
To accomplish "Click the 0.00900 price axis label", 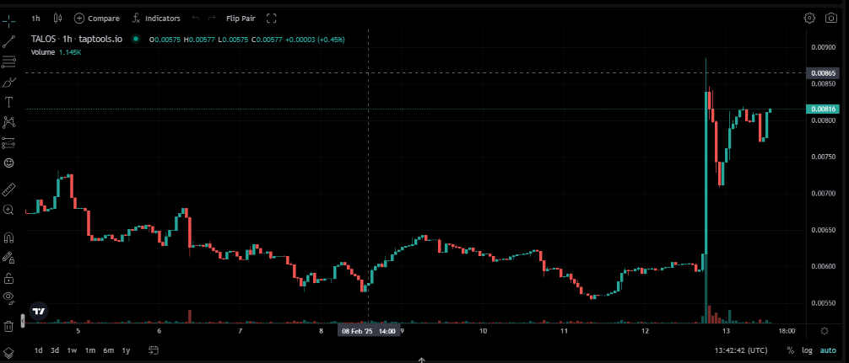I will click(x=823, y=47).
